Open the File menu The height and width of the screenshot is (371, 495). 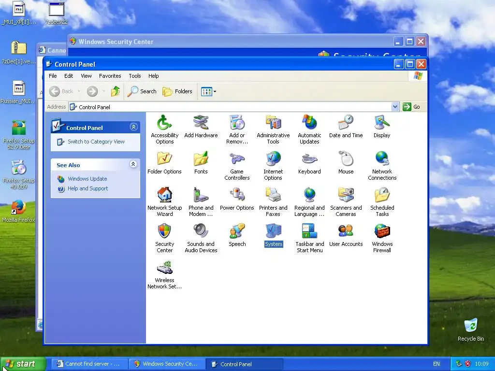[x=53, y=76]
